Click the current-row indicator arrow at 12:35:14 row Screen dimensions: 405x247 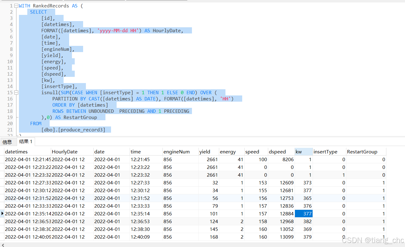[x=2, y=214]
